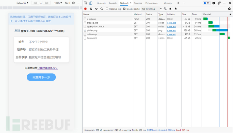Viewport: 233px width, 133px height.
Task: Uncheck the Disable cache checkbox
Action: coord(124,9)
